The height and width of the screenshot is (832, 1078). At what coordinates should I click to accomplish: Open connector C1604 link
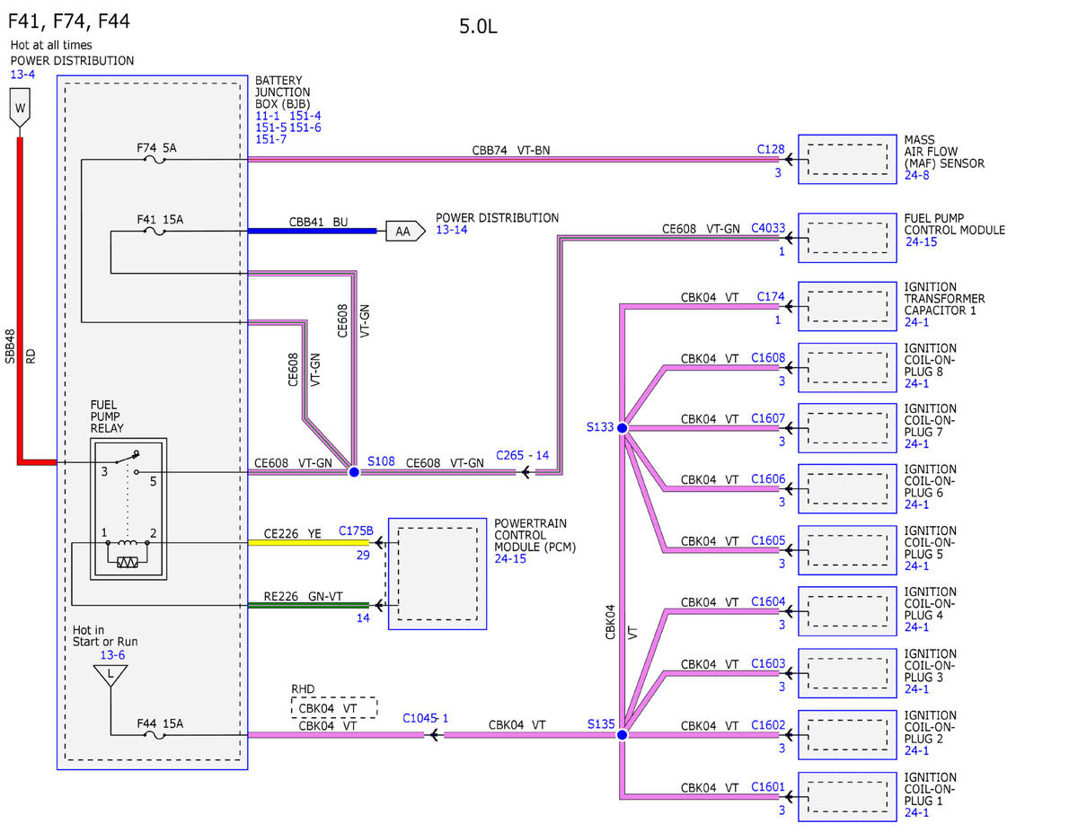coord(768,602)
